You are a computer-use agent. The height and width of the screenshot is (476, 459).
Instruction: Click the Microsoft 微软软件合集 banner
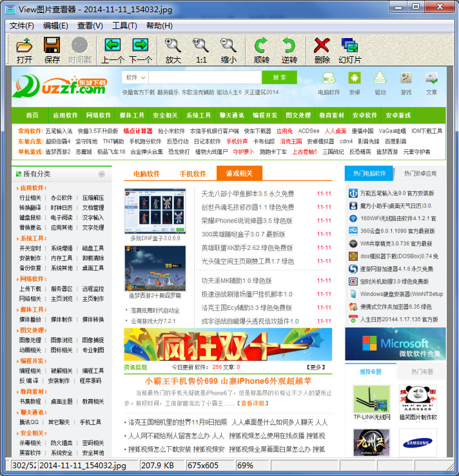click(x=395, y=344)
